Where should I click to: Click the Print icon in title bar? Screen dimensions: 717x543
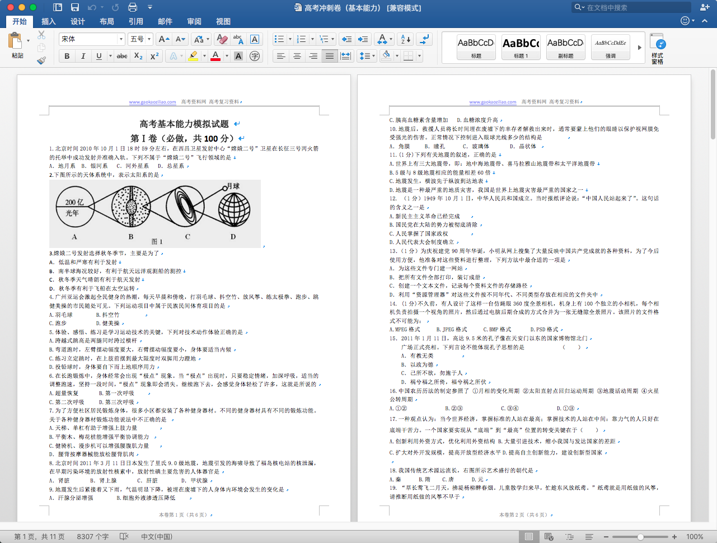pos(133,7)
